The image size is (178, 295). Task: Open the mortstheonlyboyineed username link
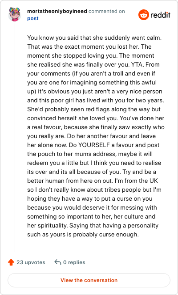tap(57, 11)
